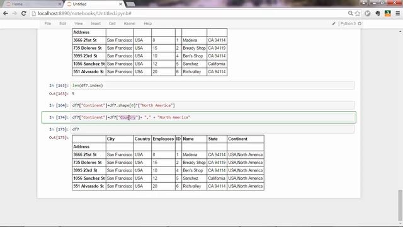This screenshot has width=403, height=227.
Task: Open the File menu
Action: (x=48, y=23)
